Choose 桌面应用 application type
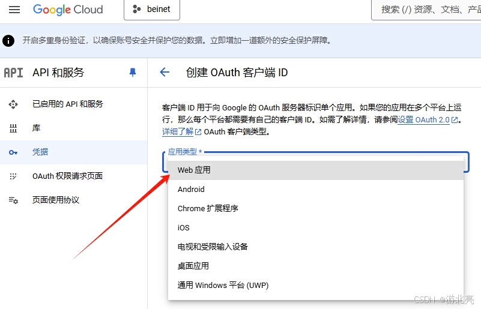The image size is (481, 309). pos(316,266)
